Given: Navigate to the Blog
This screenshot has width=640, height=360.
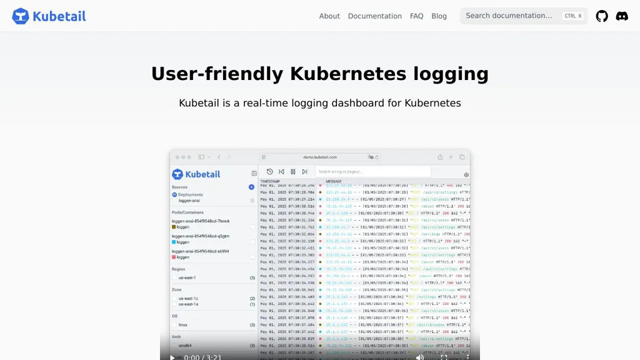Looking at the screenshot, I should pyautogui.click(x=439, y=16).
